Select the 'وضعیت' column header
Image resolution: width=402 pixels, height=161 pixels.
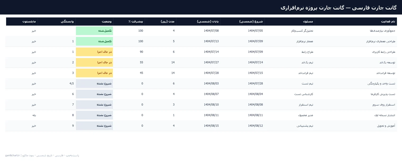pyautogui.click(x=94, y=21)
